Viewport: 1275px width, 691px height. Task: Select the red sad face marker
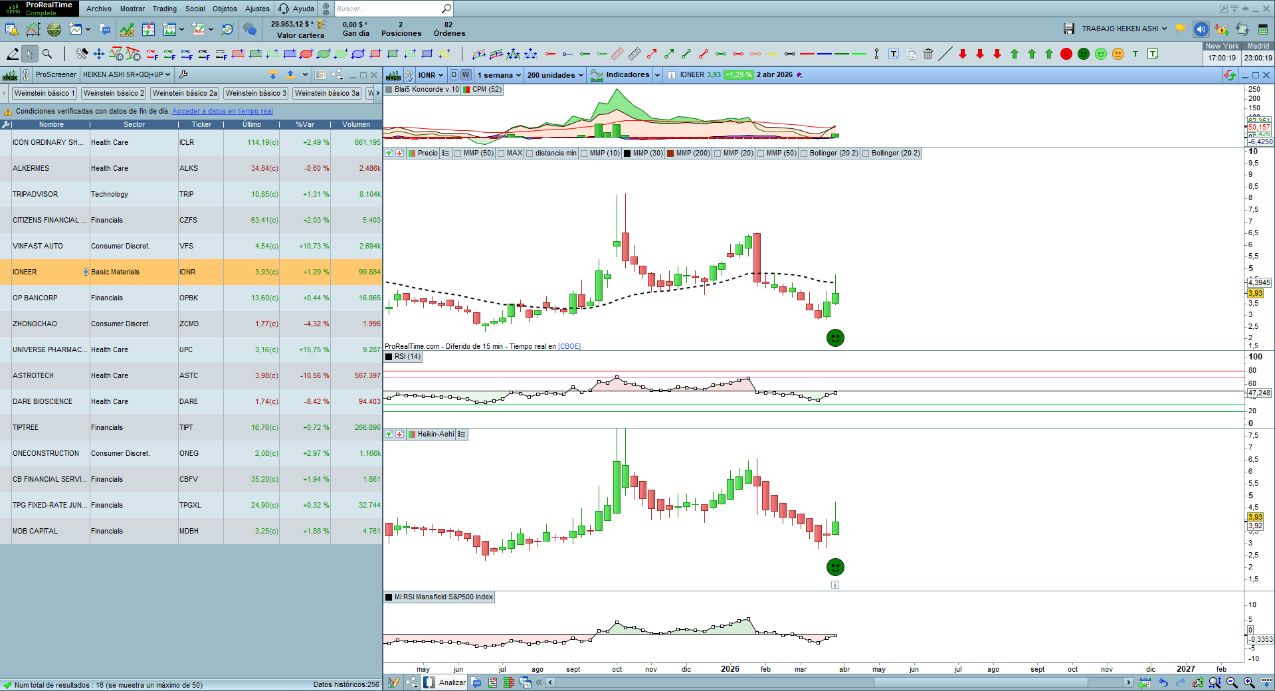coord(1066,54)
